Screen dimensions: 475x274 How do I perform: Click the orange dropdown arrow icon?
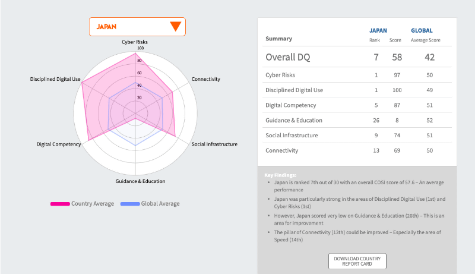pos(175,27)
